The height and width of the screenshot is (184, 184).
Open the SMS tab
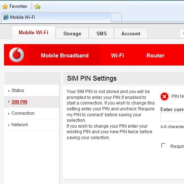click(102, 33)
